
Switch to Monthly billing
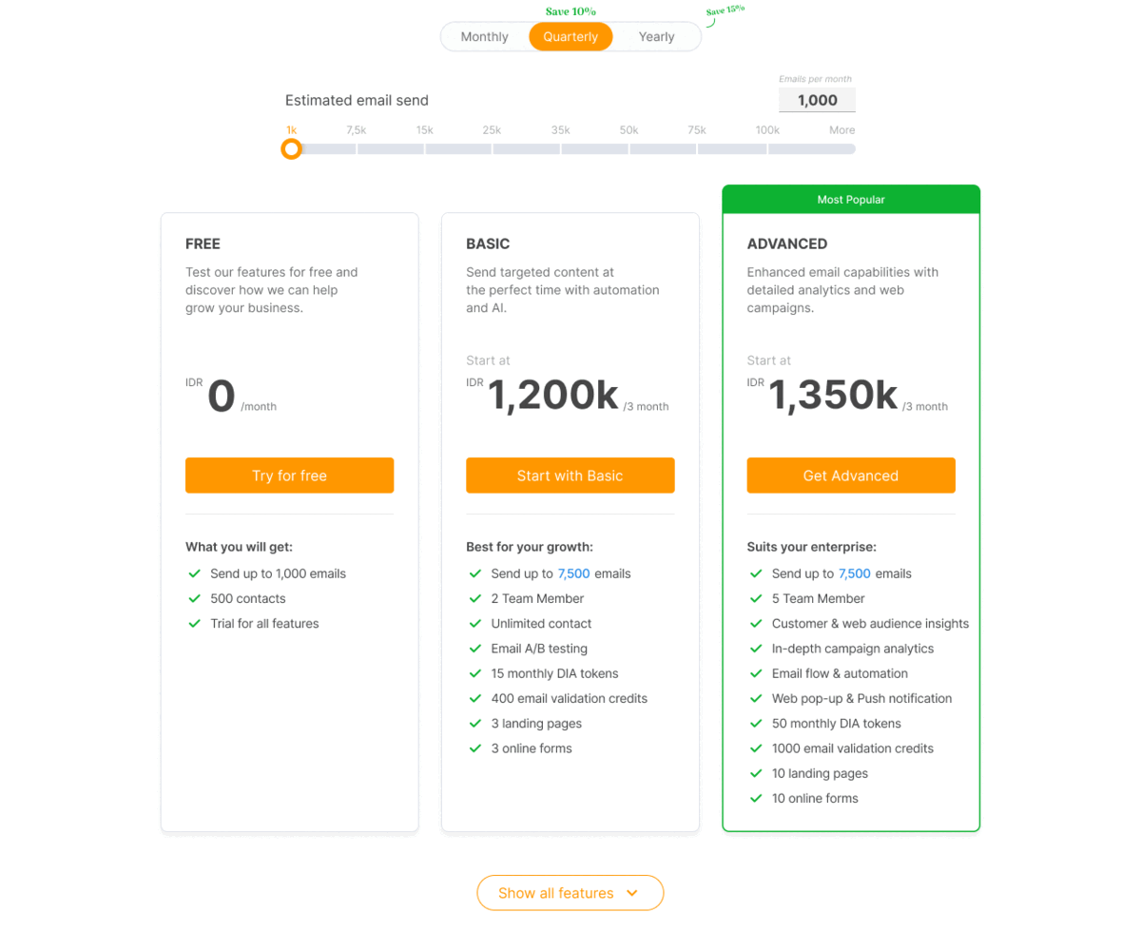pos(484,36)
